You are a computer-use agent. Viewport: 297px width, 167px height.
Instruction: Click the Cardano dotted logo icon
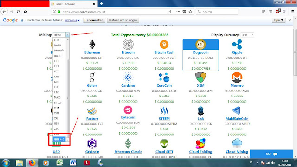click(128, 77)
